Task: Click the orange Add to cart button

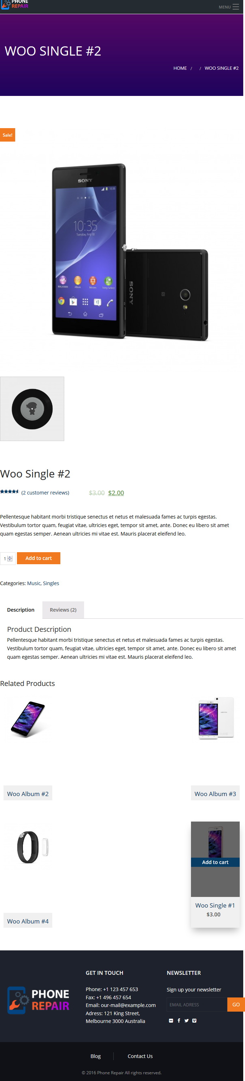Action: click(38, 558)
